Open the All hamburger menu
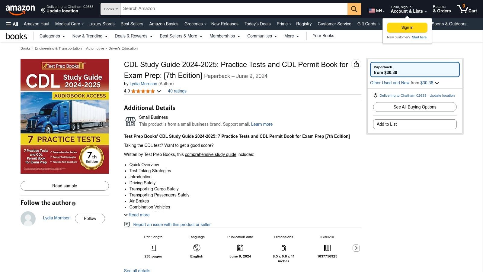The image size is (483, 272). pos(12,24)
